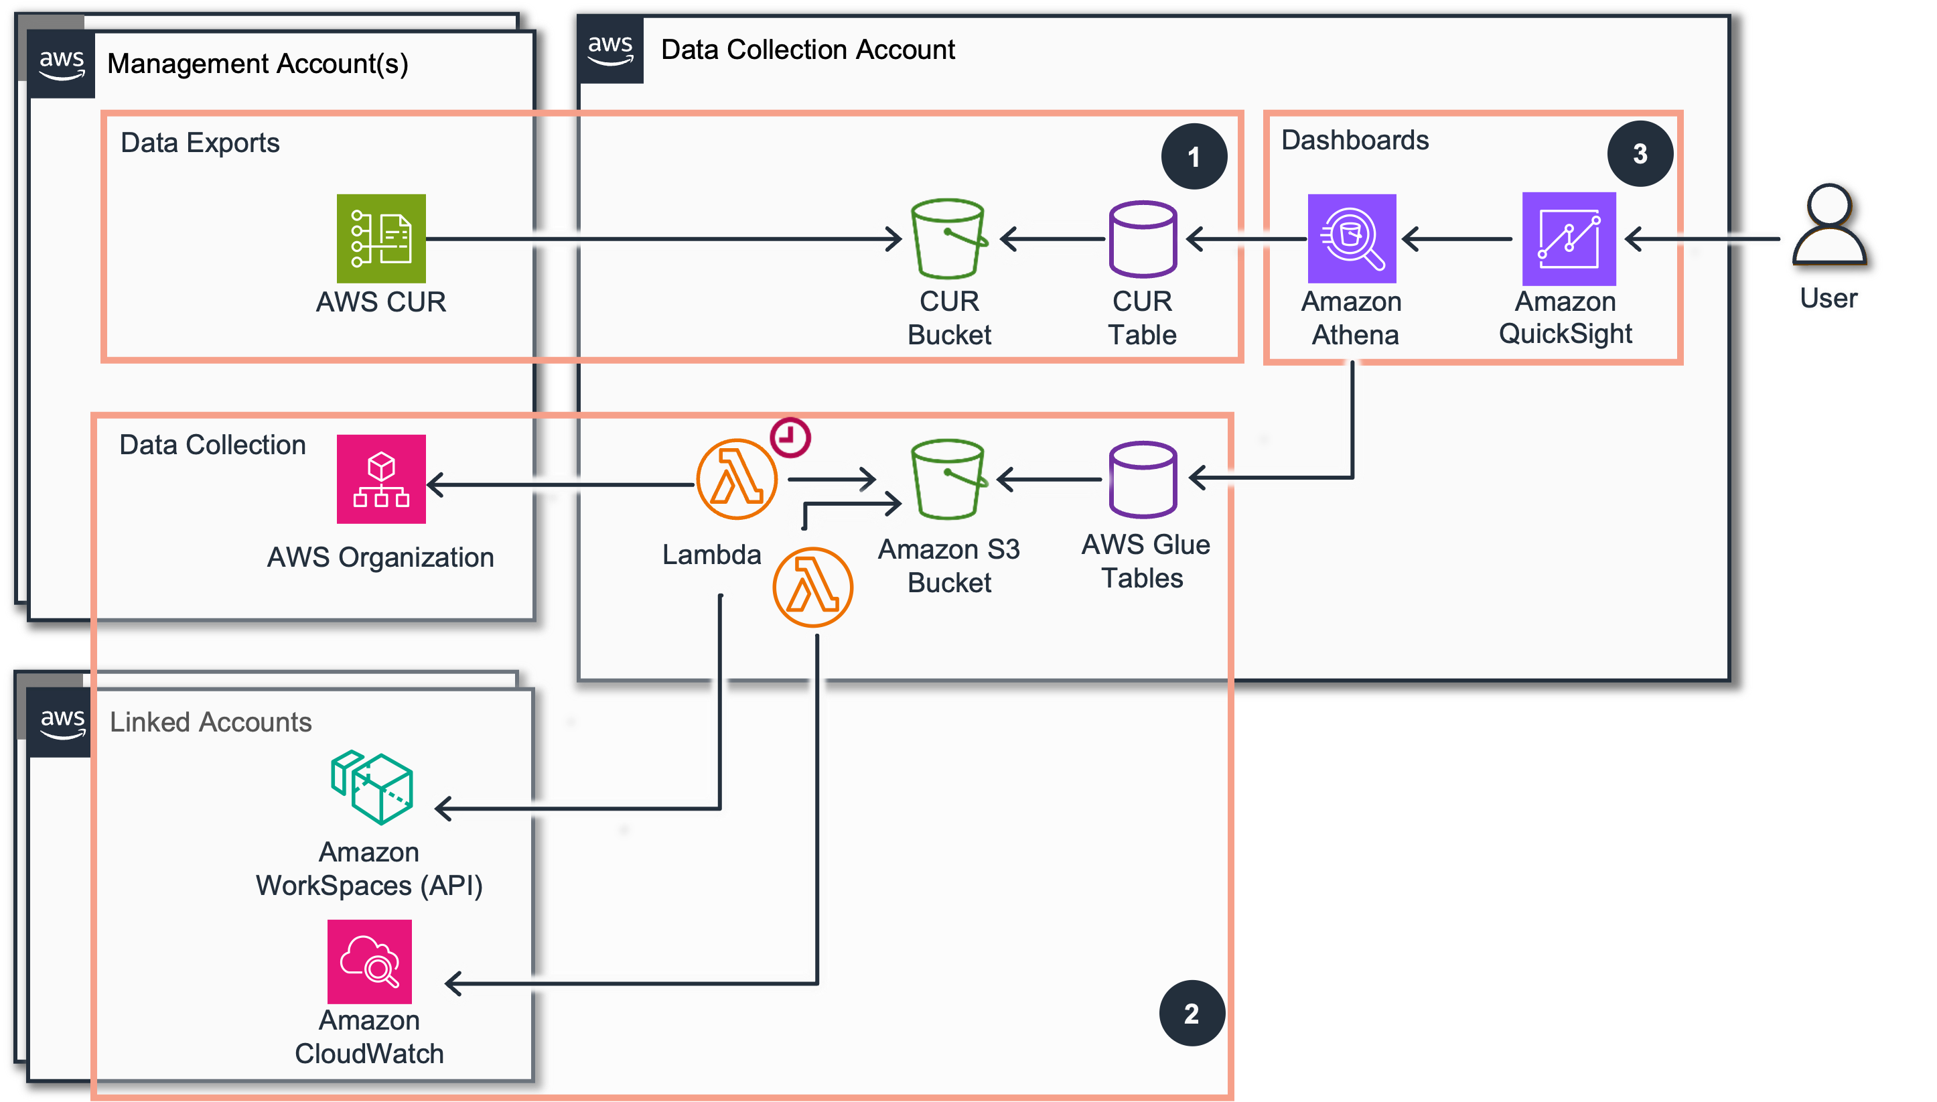Viewport: 1937px width, 1102px height.
Task: Click the CUR Table database icon
Action: (1142, 238)
